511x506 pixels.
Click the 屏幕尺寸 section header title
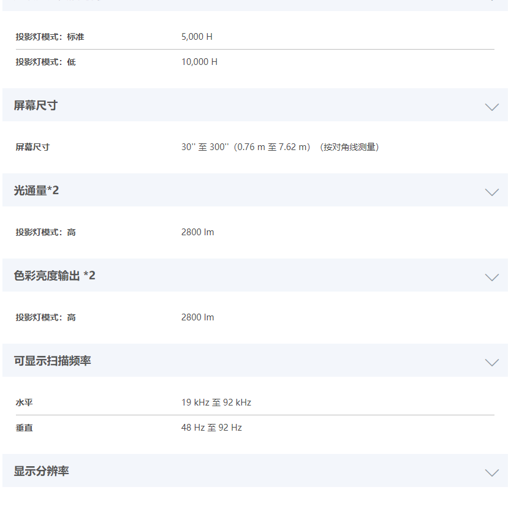pyautogui.click(x=36, y=105)
